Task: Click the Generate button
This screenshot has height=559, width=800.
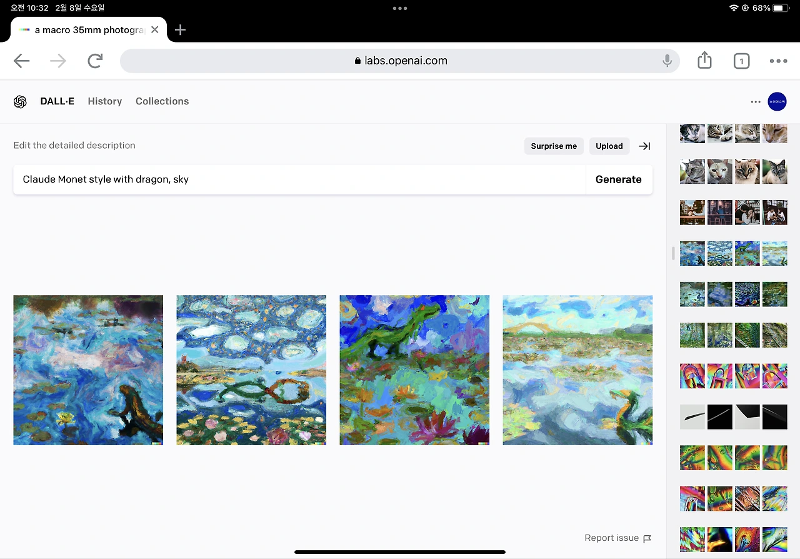Action: click(619, 179)
